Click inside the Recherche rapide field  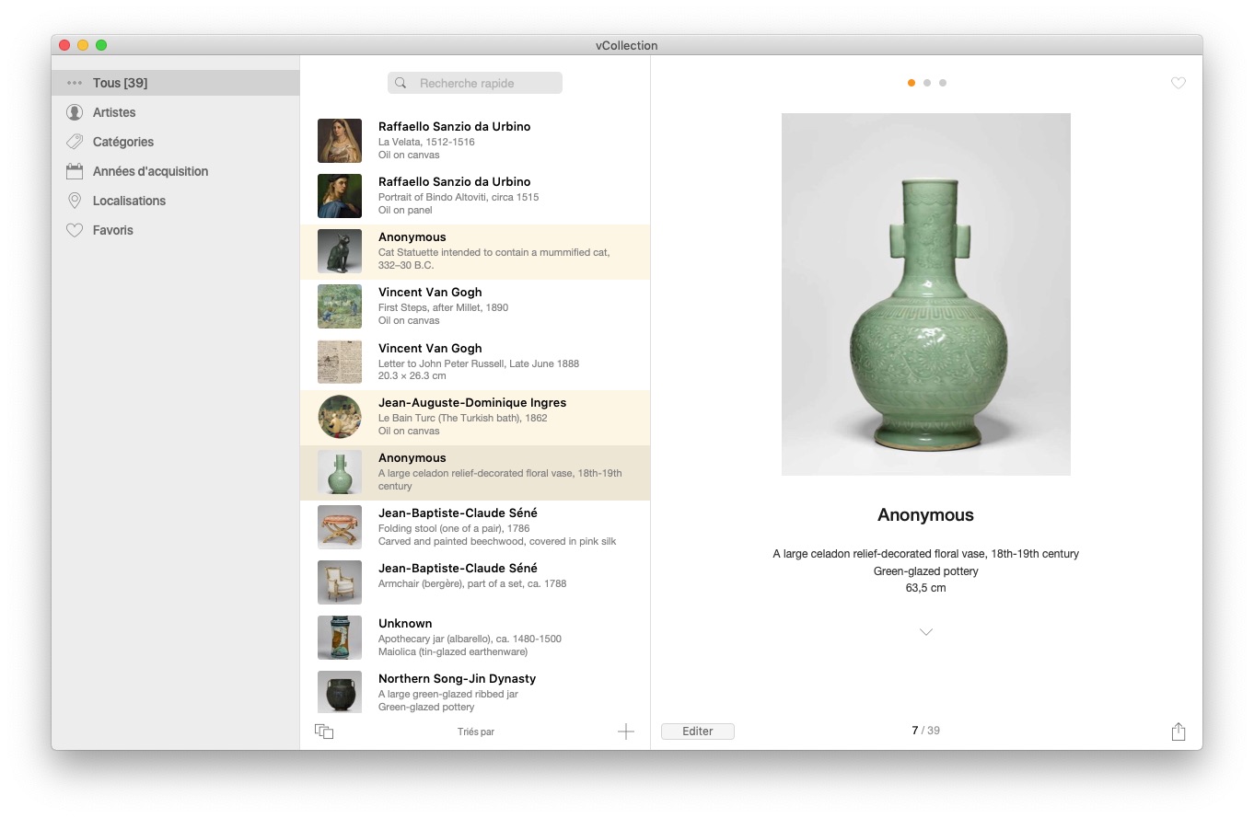click(x=479, y=83)
